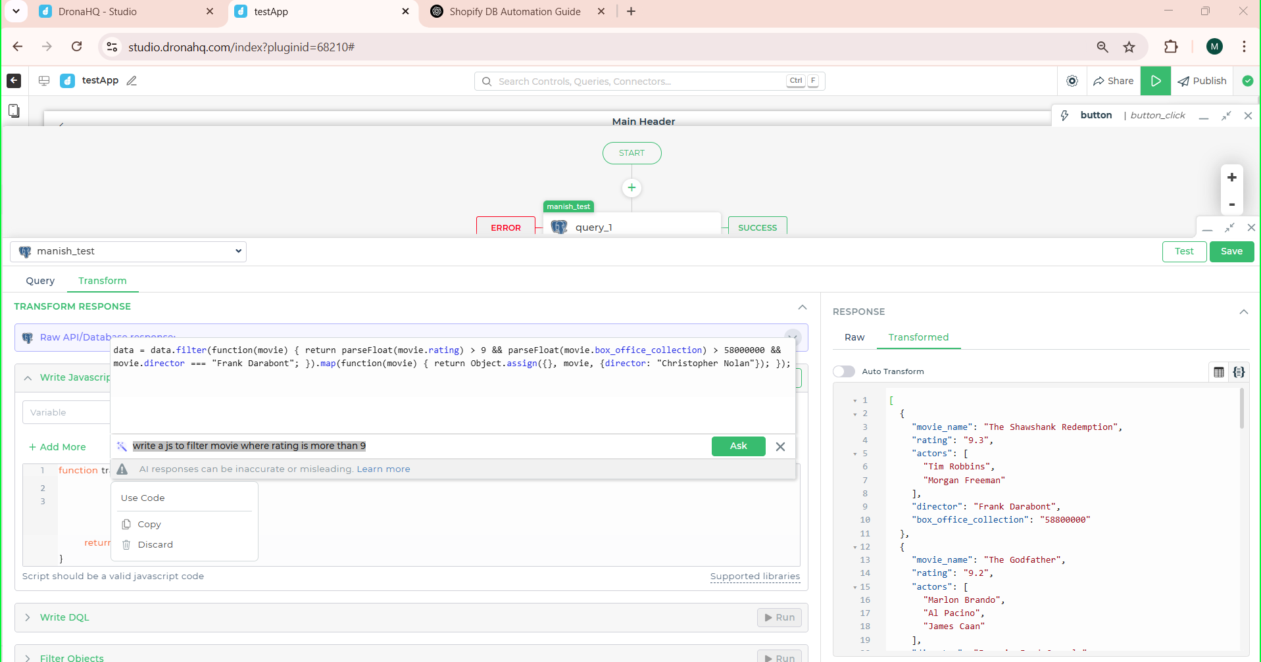The width and height of the screenshot is (1261, 662).
Task: Switch response to table view
Action: coord(1219,372)
